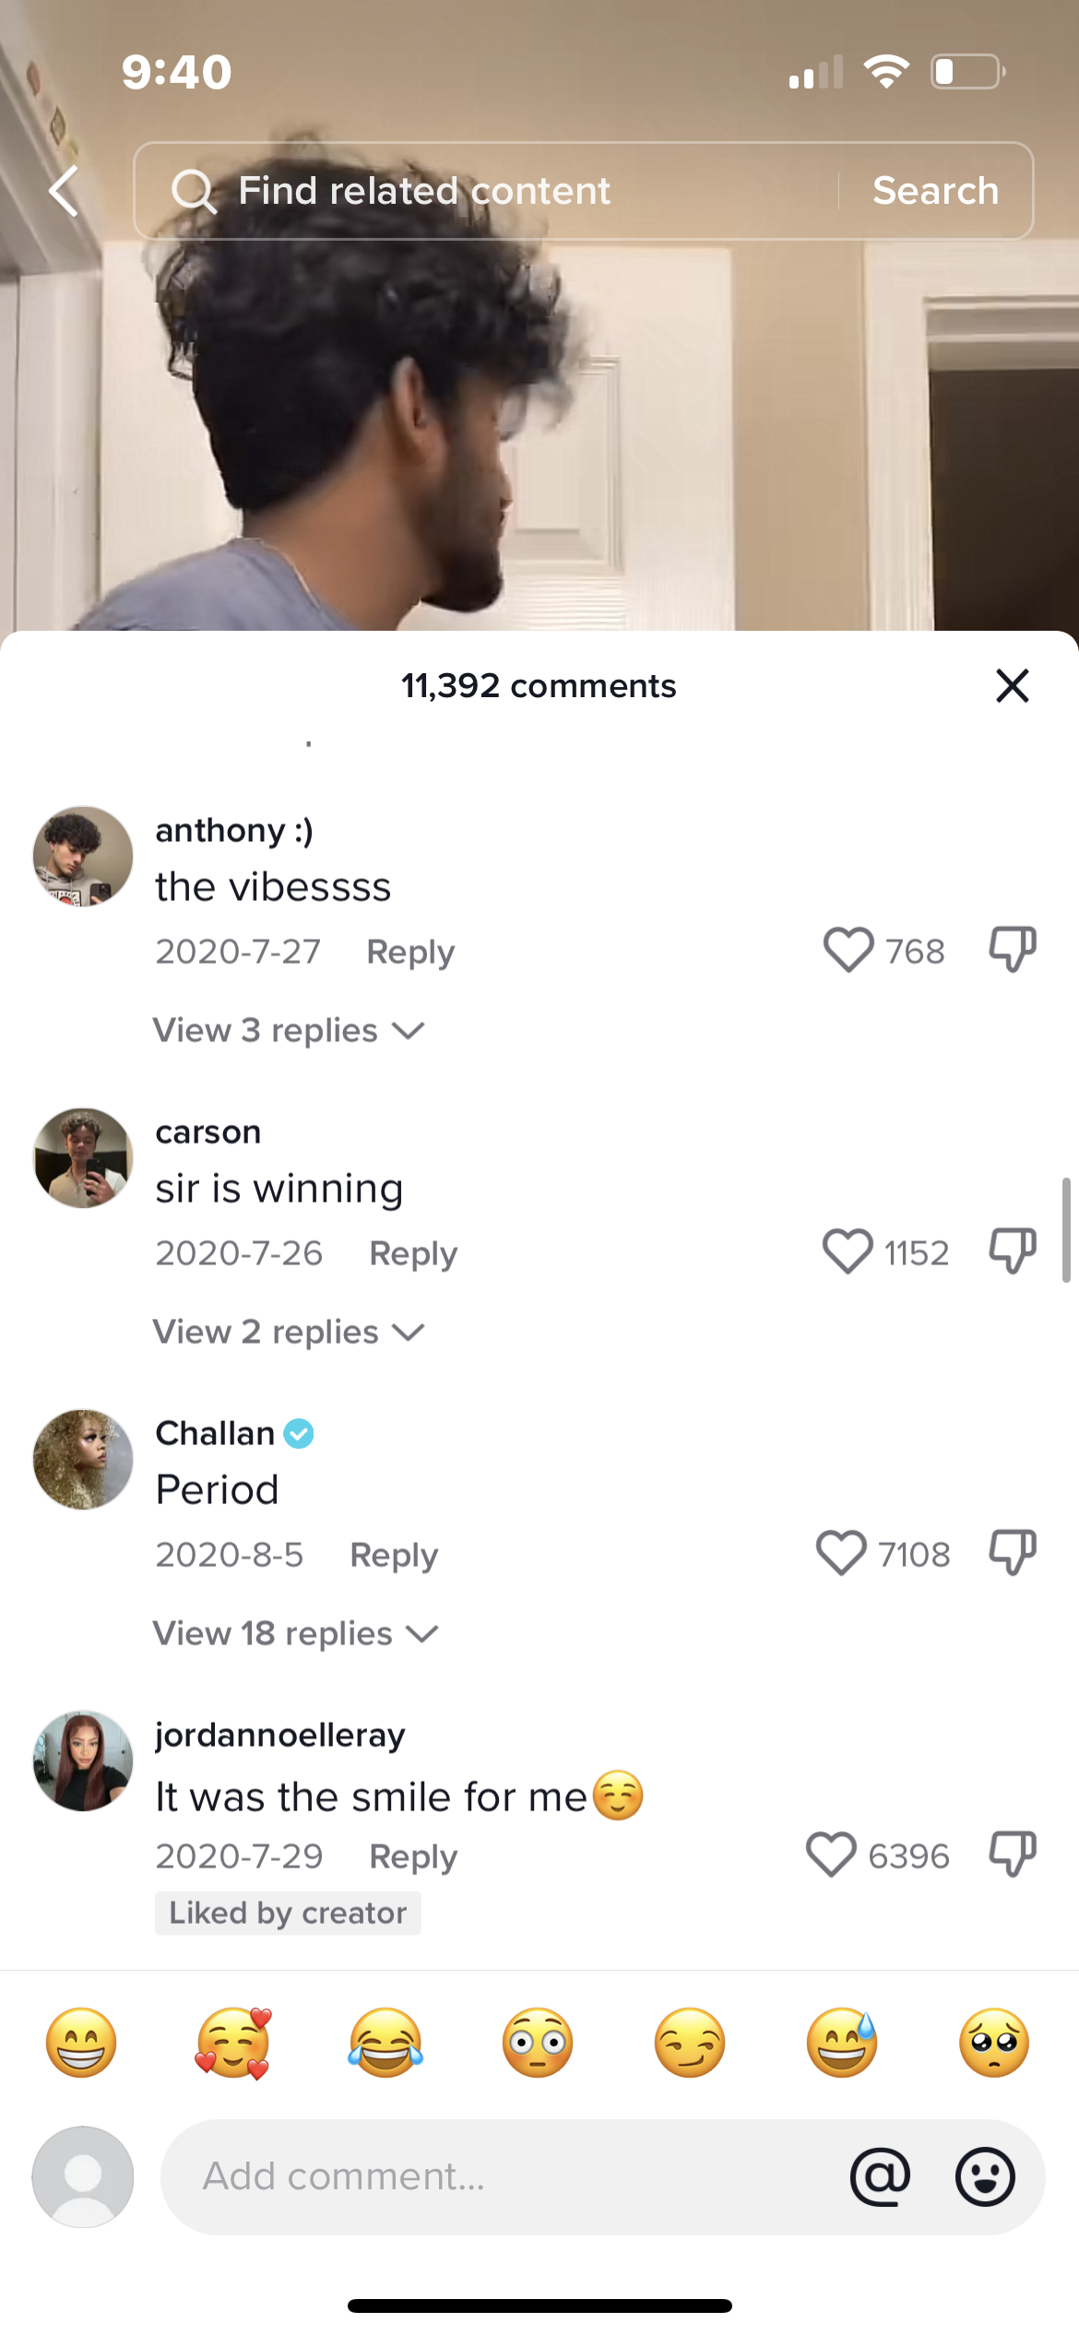
Task: Expand View 18 replies under Challan
Action: (x=295, y=1633)
